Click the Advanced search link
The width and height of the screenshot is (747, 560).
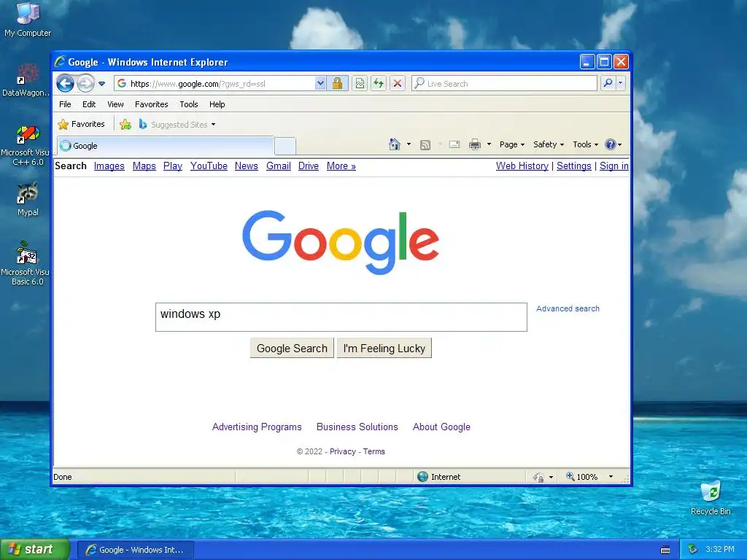568,308
